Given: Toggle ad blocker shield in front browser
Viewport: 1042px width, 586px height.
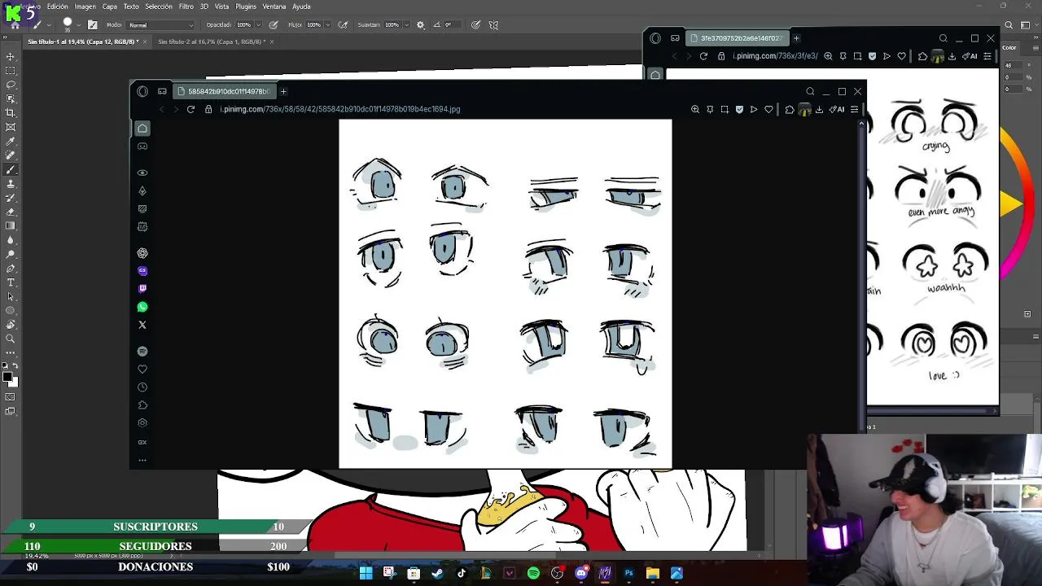Looking at the screenshot, I should (739, 109).
